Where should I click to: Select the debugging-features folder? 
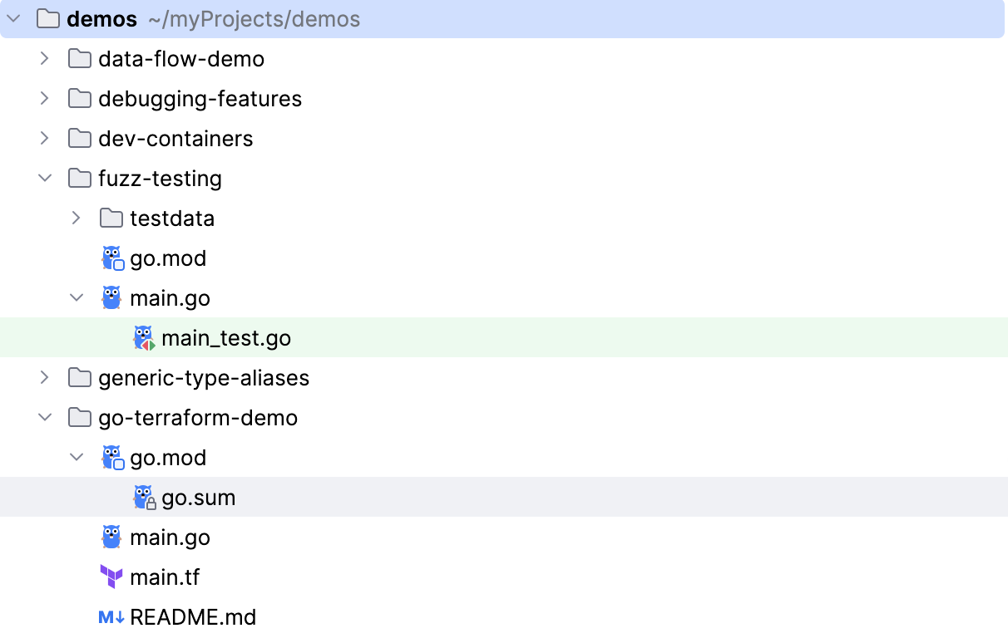click(200, 98)
